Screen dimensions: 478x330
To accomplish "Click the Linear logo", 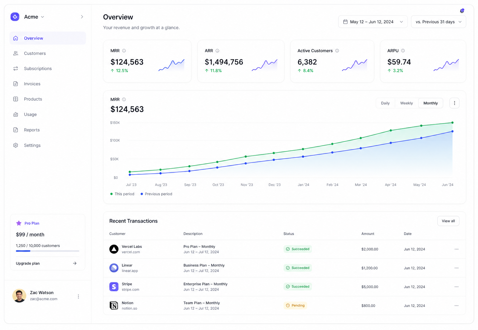I will click(x=114, y=268).
